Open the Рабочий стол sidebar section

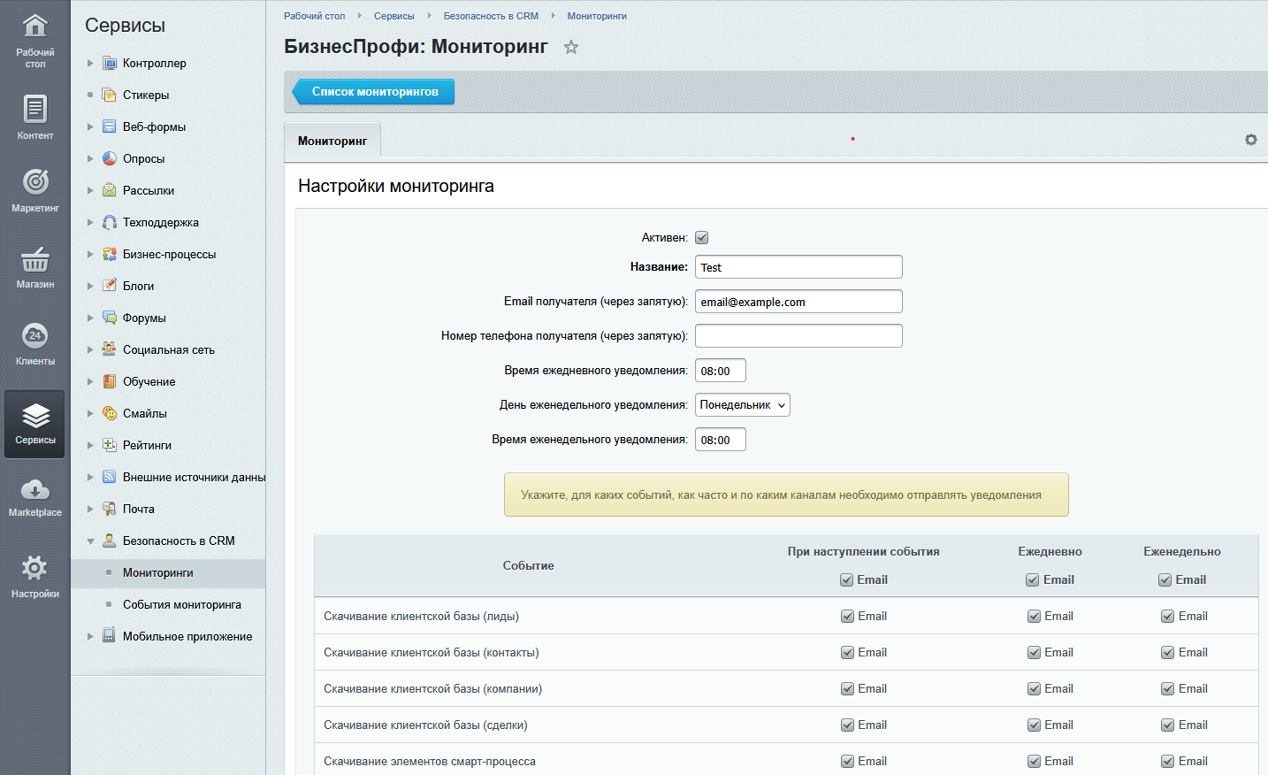tap(35, 42)
